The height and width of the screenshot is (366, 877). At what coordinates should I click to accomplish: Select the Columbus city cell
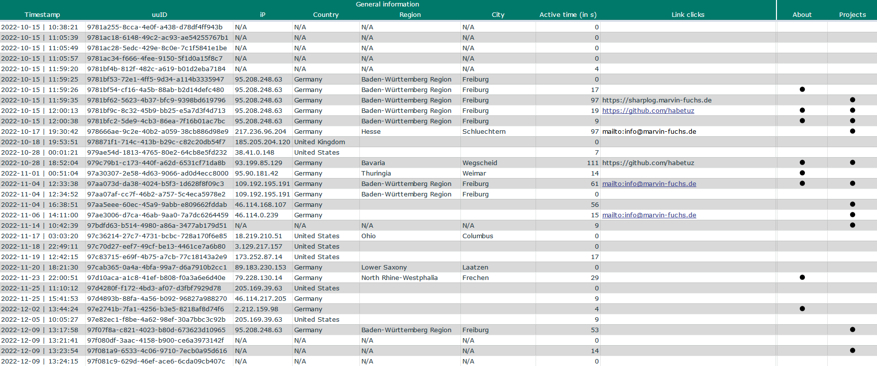pos(477,236)
